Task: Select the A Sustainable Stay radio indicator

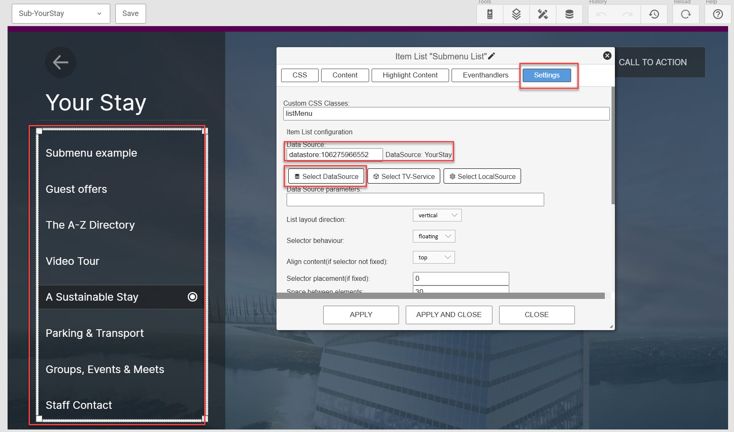Action: pos(192,297)
